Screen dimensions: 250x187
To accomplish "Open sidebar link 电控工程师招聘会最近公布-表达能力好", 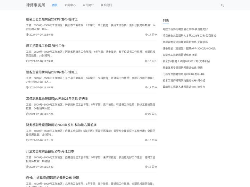I will (x=185, y=29).
